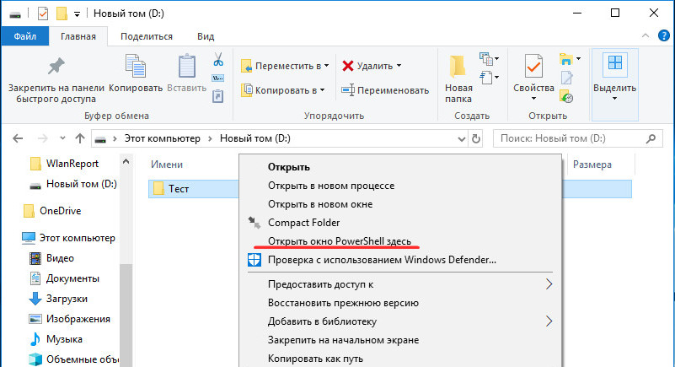Expand the address bar history dropdown
The image size is (675, 367).
(x=462, y=138)
